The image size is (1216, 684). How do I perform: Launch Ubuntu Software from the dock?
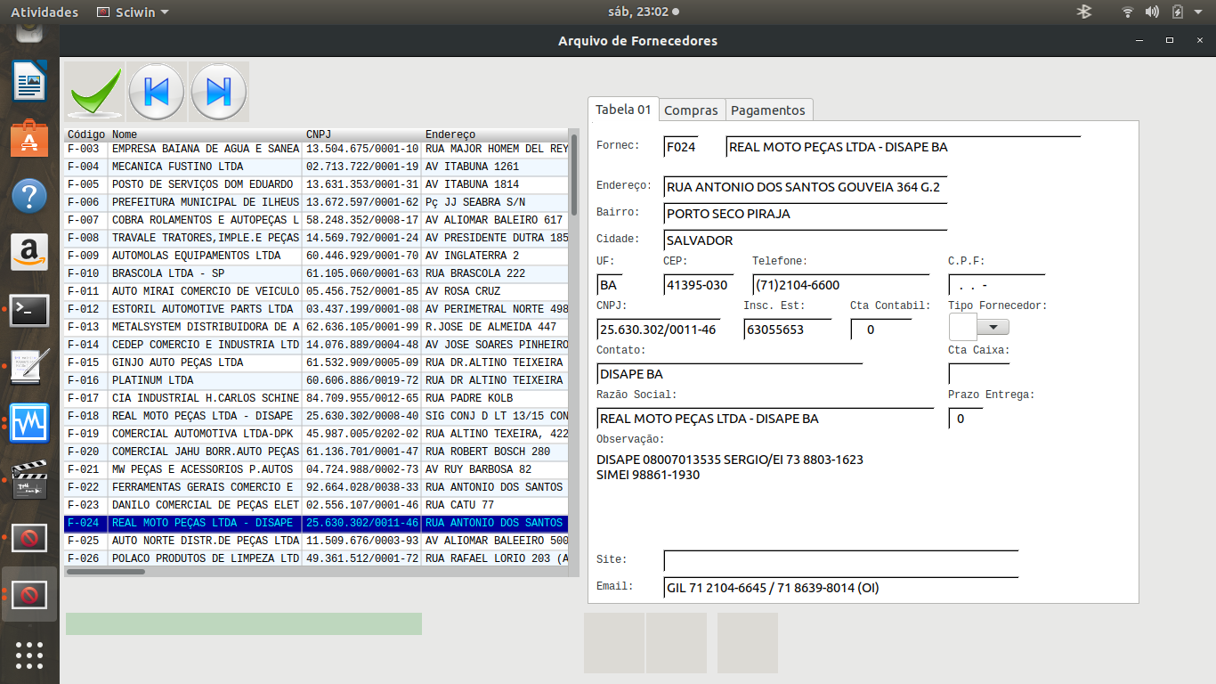(29, 140)
